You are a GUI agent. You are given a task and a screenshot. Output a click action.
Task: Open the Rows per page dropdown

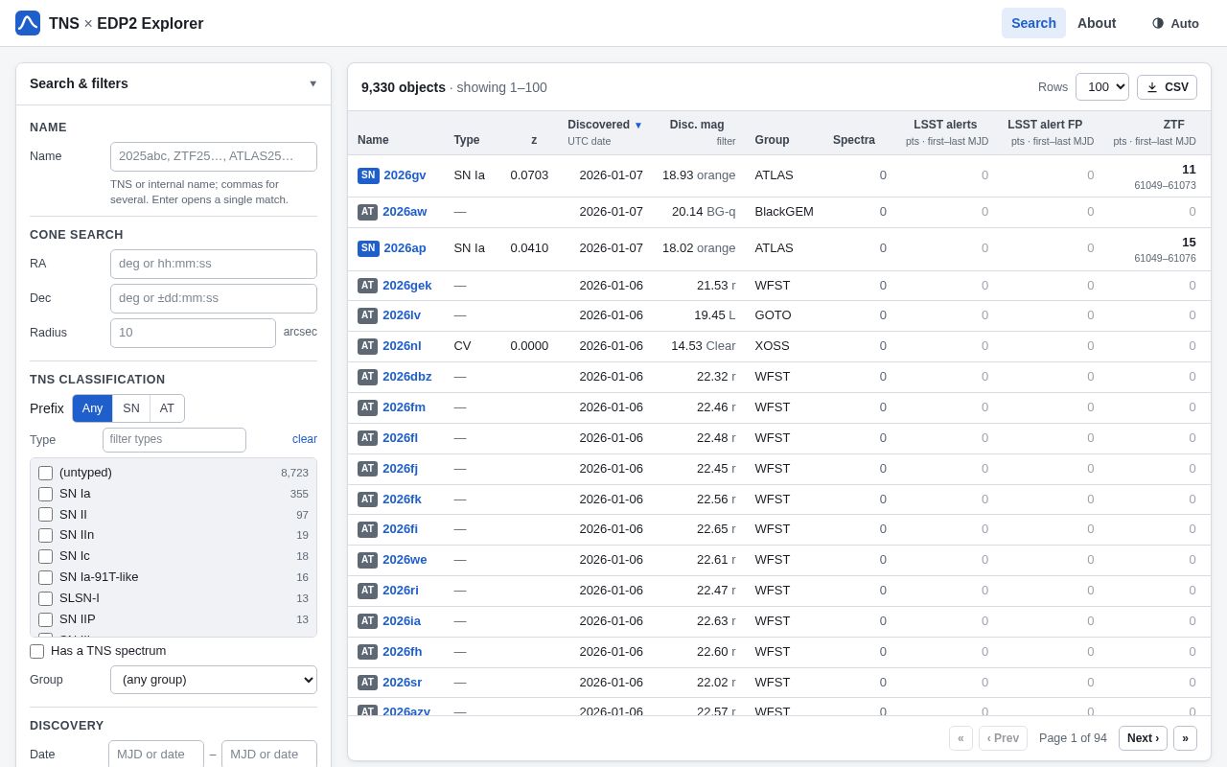1102,87
